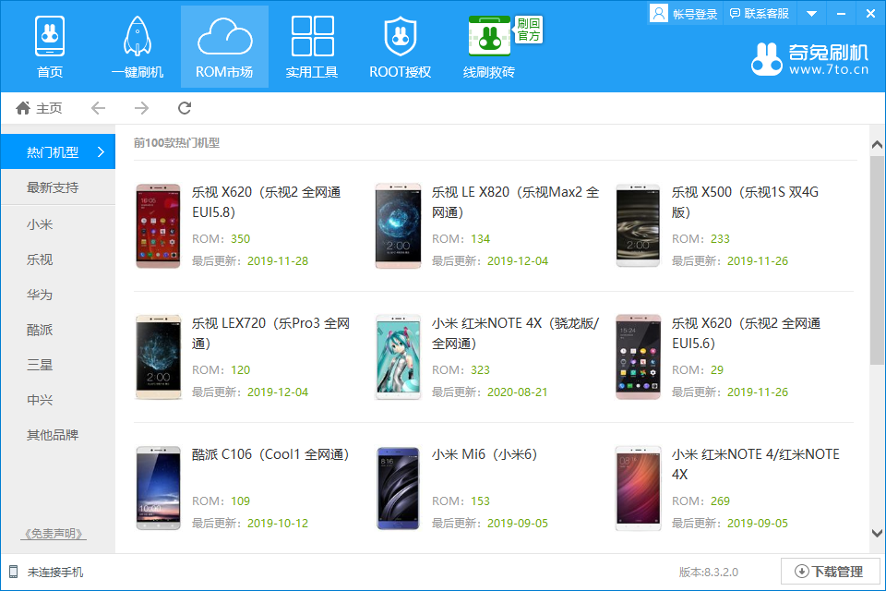886x591 pixels.
Task: Navigate forward with the right arrow
Action: [141, 108]
